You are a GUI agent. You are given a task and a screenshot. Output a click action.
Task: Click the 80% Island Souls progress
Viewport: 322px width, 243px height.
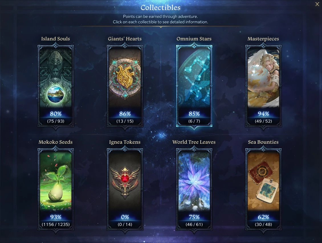click(x=56, y=114)
